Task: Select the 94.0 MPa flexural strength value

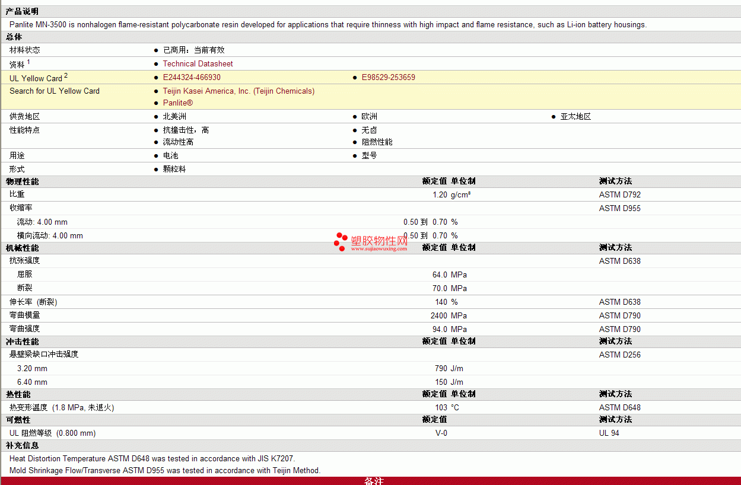Action: pyautogui.click(x=450, y=329)
